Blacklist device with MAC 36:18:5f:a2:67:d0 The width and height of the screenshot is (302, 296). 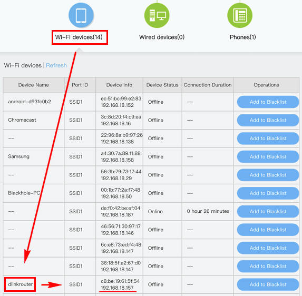coord(268,266)
